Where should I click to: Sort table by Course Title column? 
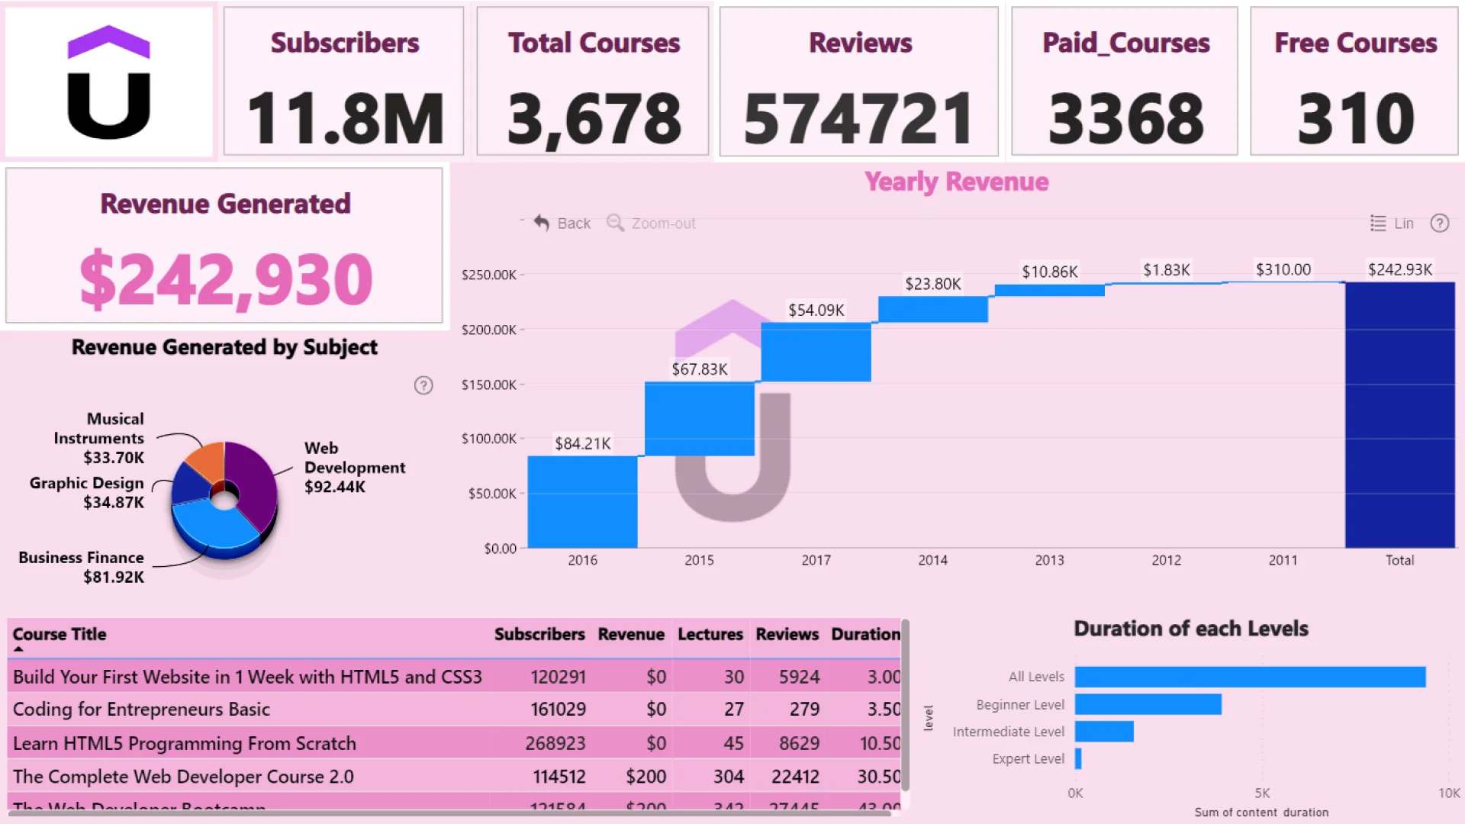[x=59, y=634]
